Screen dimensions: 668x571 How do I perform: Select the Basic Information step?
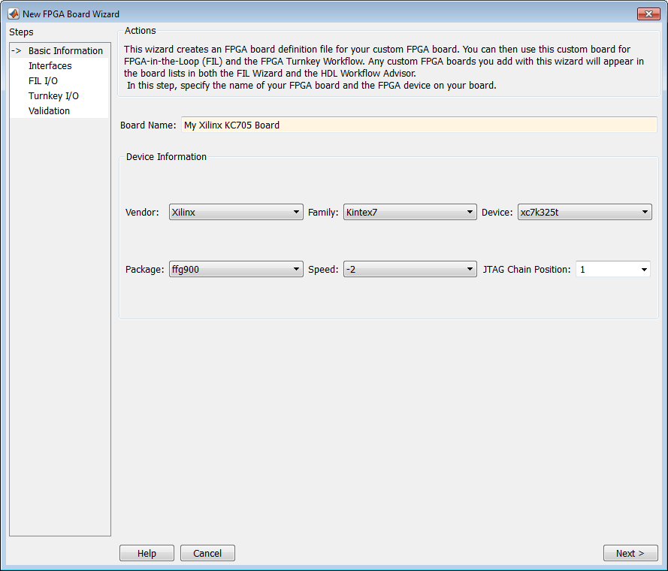point(60,50)
